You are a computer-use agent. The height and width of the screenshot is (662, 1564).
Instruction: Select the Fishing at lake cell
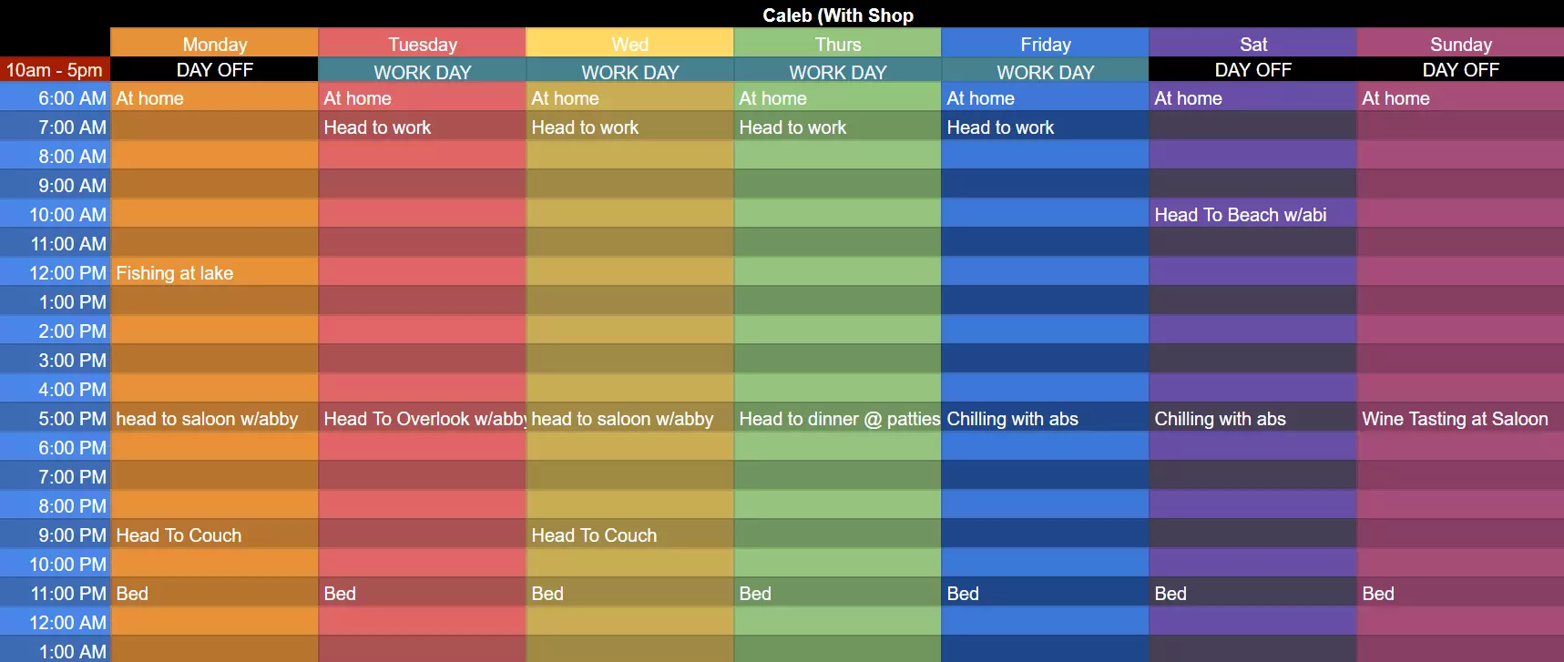[x=214, y=273]
